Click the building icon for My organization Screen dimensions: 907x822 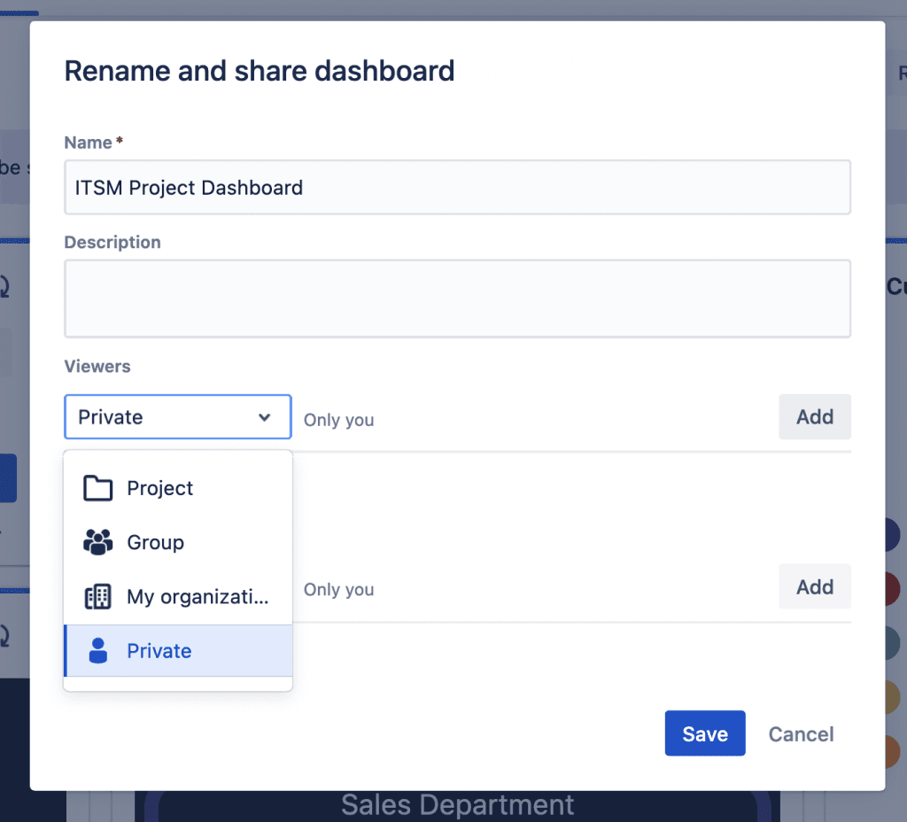tap(97, 597)
